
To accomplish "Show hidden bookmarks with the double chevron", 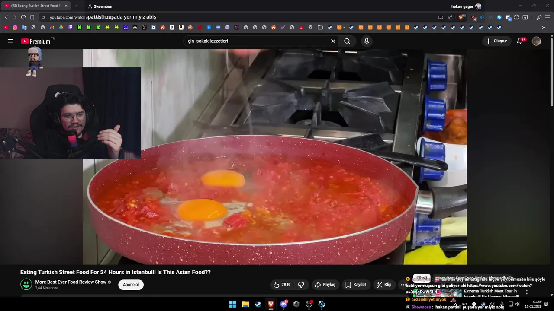I will [544, 27].
